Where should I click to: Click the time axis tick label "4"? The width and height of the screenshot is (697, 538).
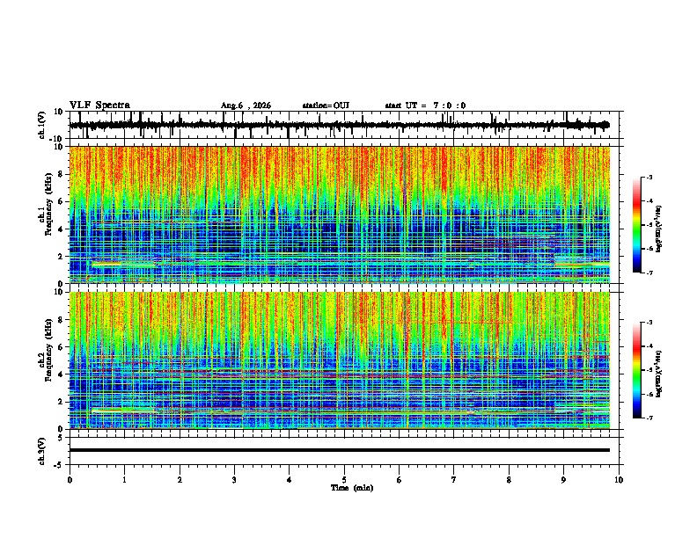click(x=289, y=480)
